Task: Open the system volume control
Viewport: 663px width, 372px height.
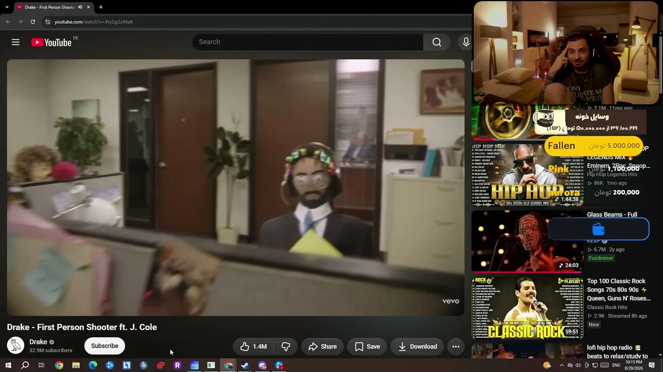Action: tap(578, 366)
